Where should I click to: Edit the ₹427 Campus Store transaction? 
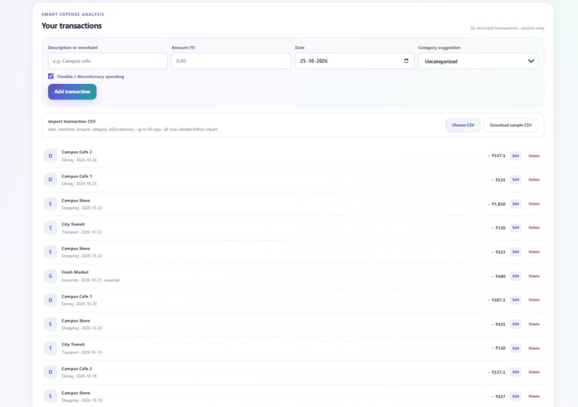[516, 396]
